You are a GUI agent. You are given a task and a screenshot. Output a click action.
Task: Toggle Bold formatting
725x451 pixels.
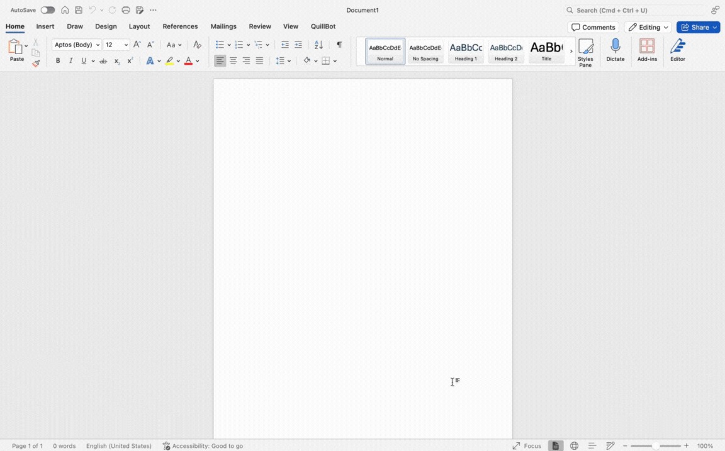pos(58,61)
